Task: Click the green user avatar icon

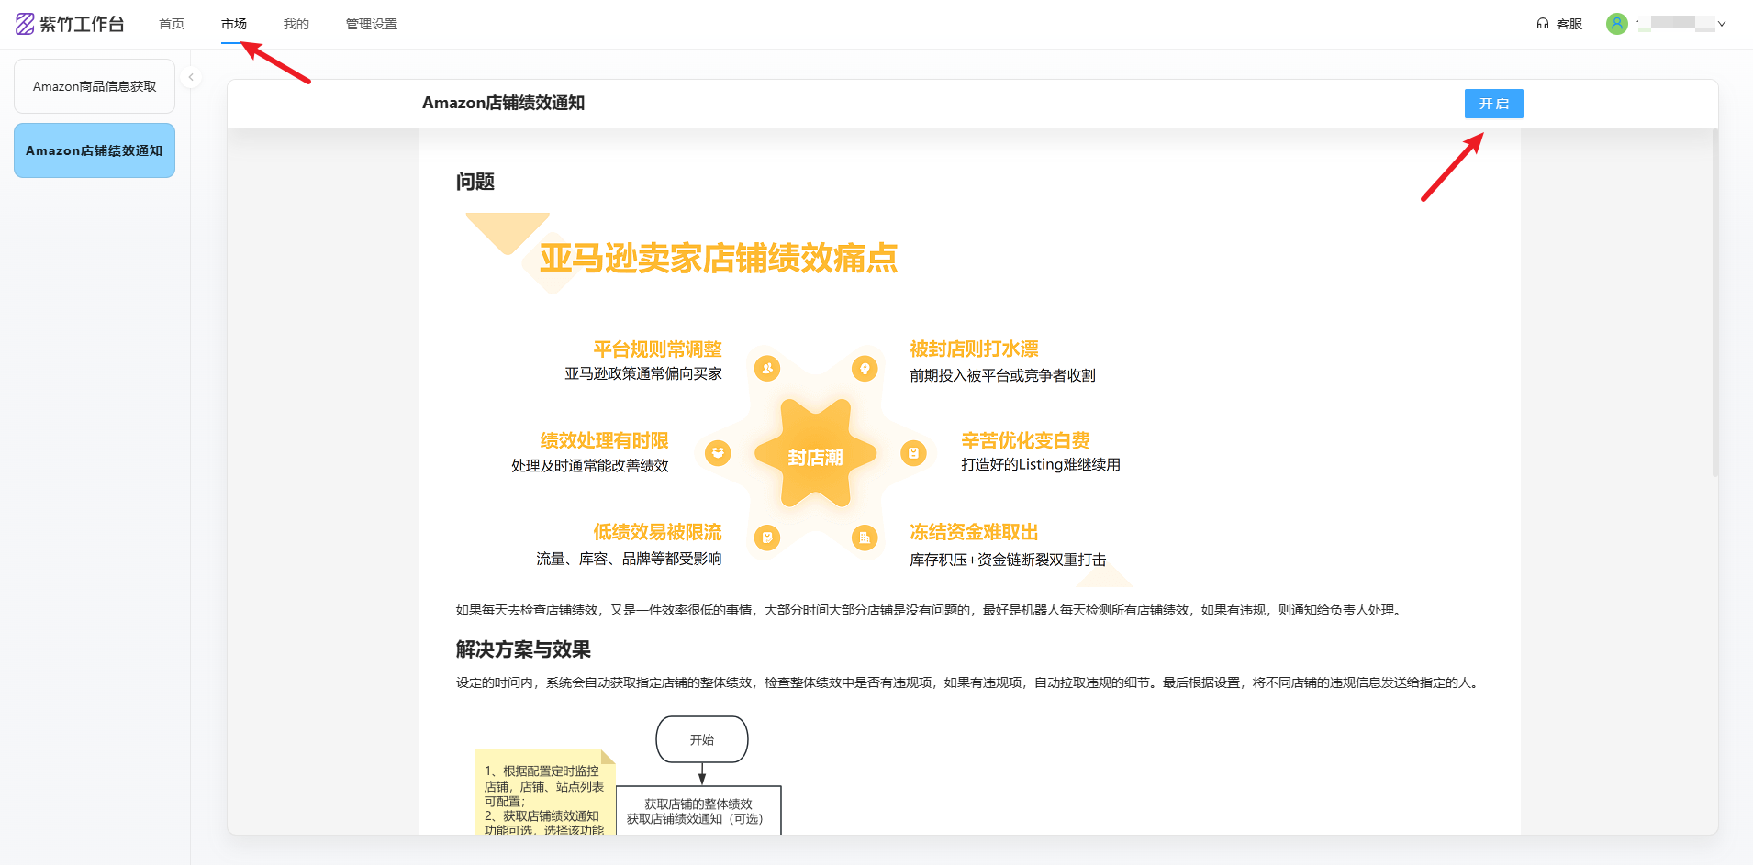Action: point(1617,24)
